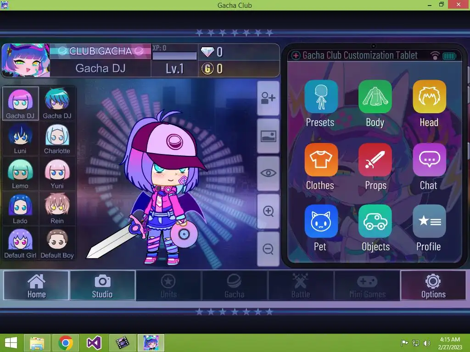Select the Luni character slot

point(20,138)
